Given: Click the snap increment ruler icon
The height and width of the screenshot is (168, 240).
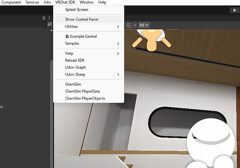Looking at the screenshot, I should click(142, 25).
